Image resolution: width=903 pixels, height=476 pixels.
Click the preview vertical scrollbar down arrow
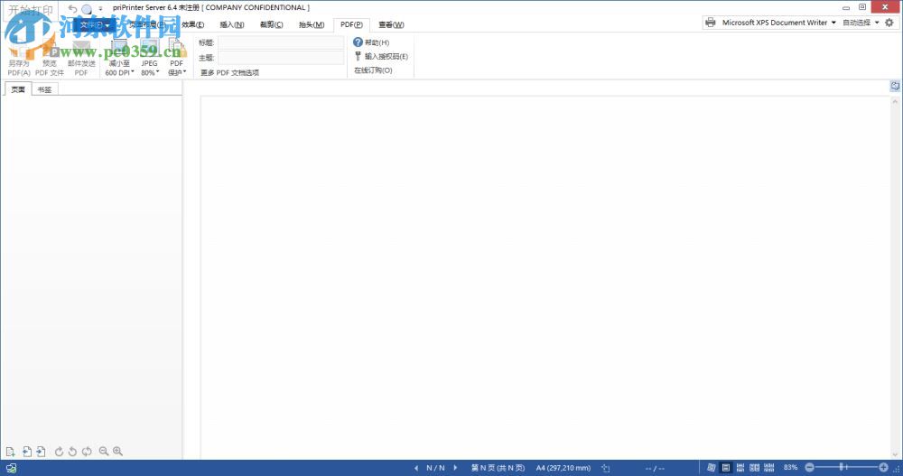coord(895,454)
